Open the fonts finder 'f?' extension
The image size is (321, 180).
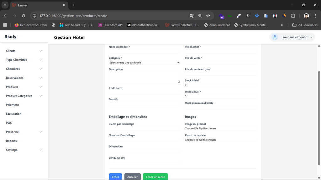(x=248, y=16)
